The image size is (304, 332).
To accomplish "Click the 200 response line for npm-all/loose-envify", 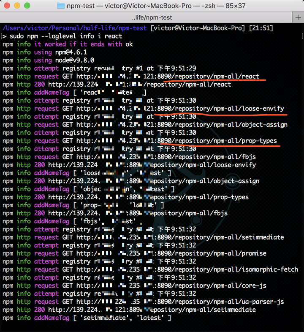I will [x=129, y=165].
